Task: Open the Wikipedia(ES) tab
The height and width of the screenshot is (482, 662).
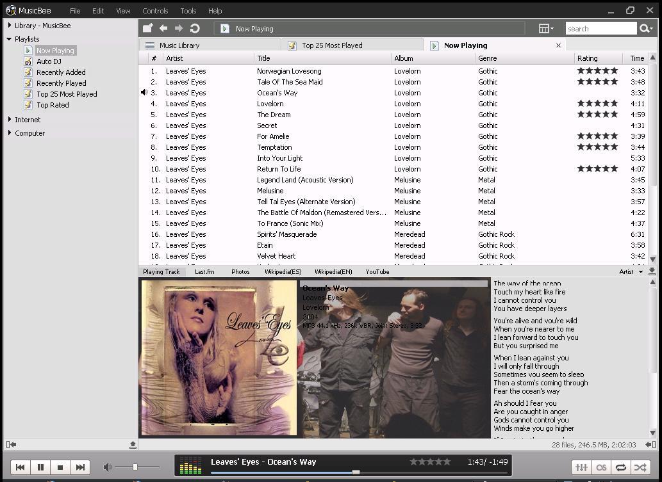Action: click(283, 271)
